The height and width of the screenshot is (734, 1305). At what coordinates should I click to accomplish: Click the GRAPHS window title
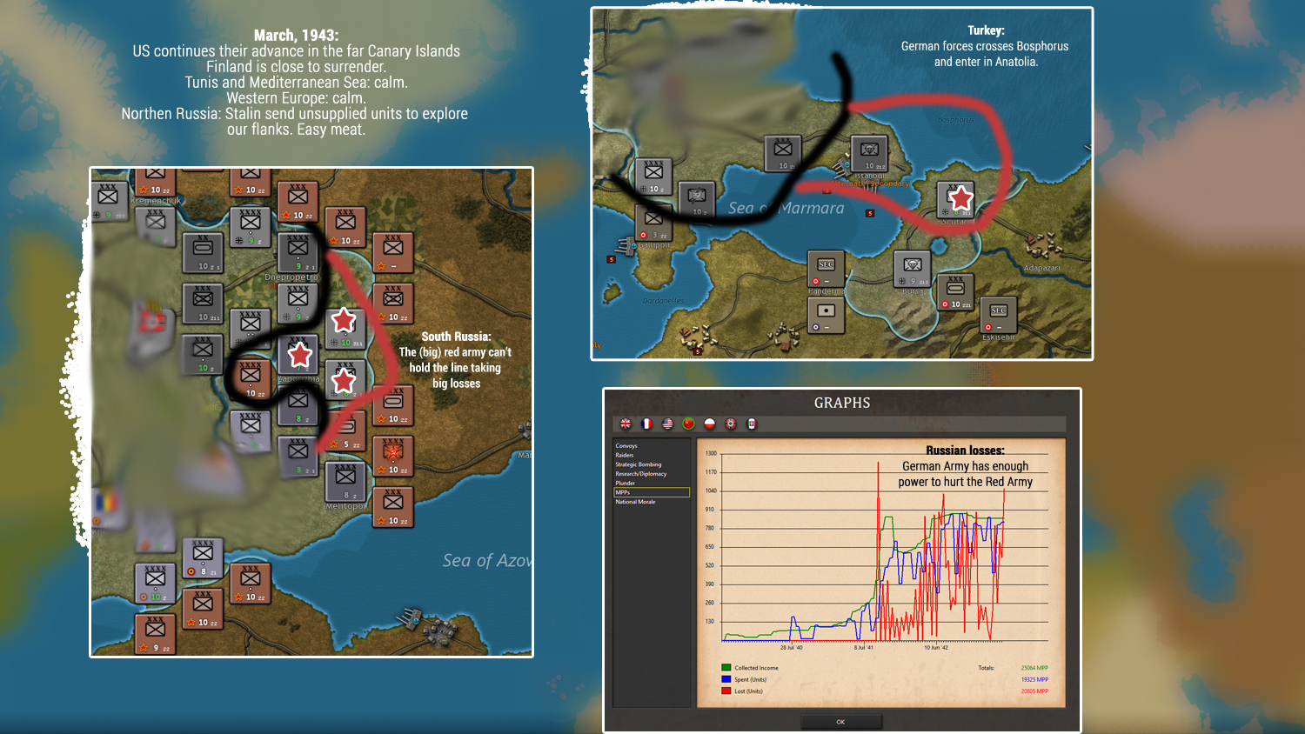pos(842,403)
